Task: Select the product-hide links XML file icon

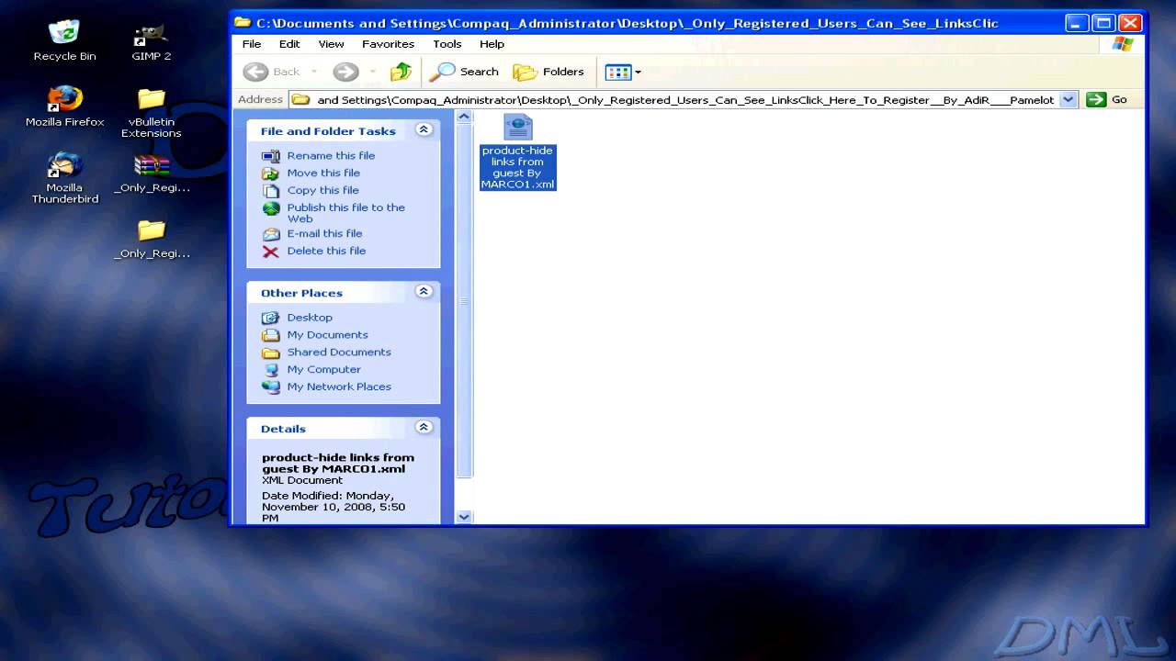Action: 517,127
